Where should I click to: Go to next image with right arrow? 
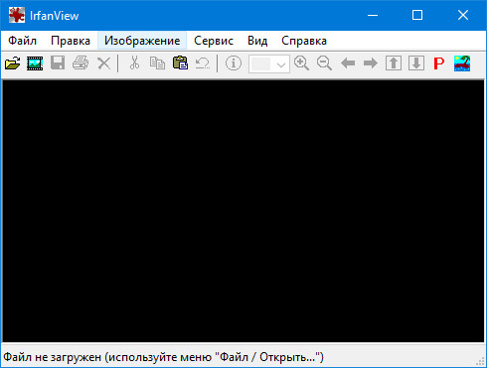pos(371,62)
